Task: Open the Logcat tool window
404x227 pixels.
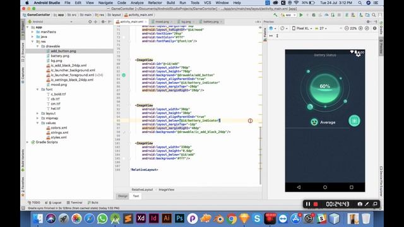Action: click(53, 202)
